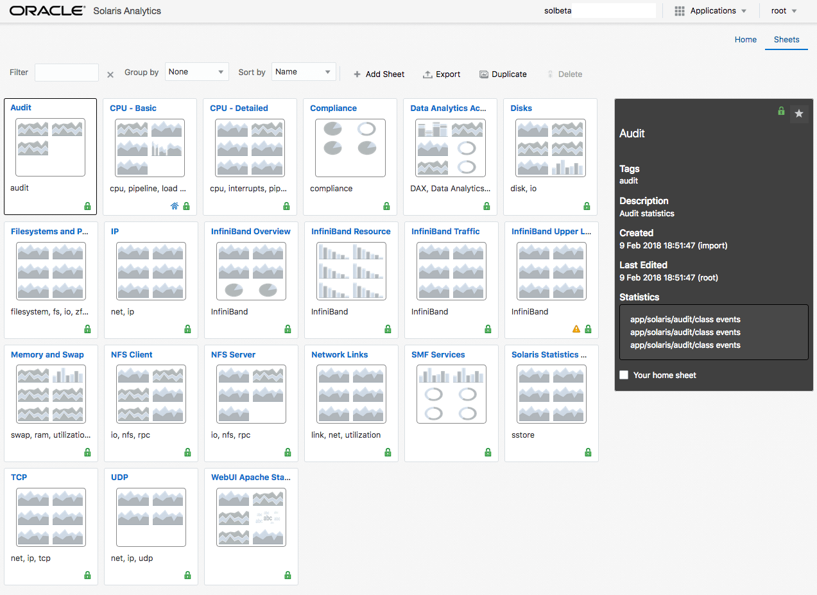Click the lock icon on InfiniBand Traffic card

[488, 329]
